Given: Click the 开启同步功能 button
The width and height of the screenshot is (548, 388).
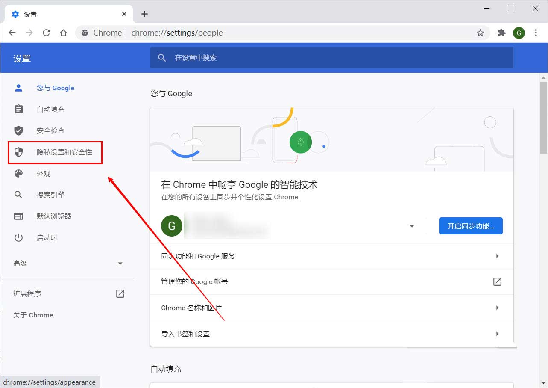Looking at the screenshot, I should [471, 226].
